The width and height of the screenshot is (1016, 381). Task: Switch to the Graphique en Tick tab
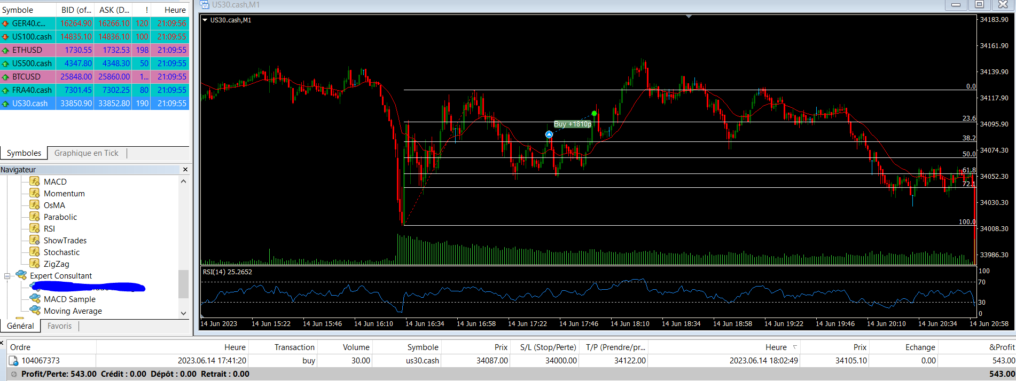[87, 153]
